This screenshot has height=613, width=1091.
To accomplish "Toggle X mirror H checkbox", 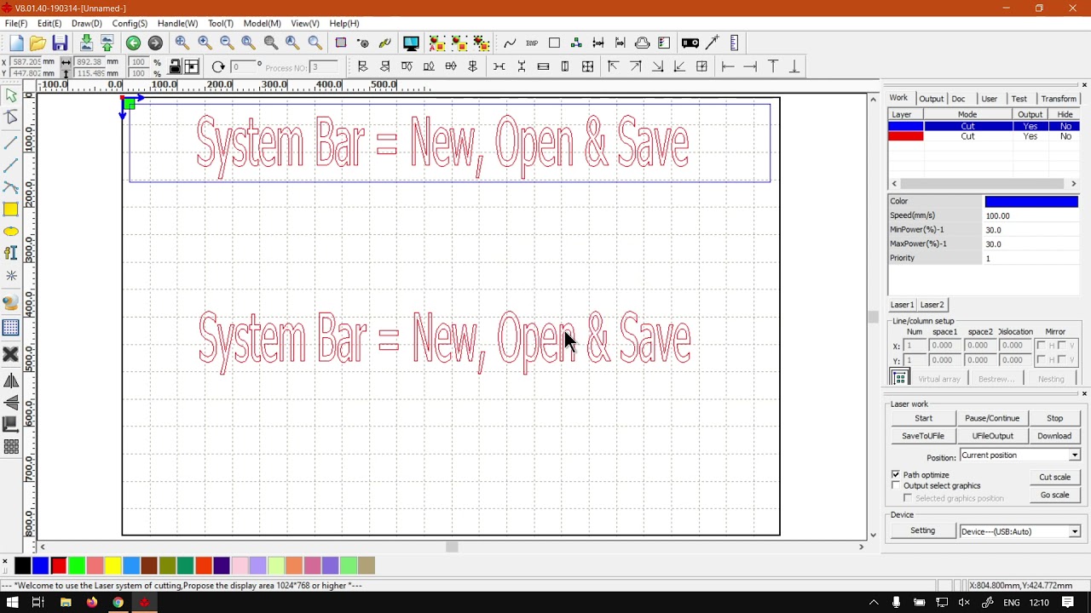I will tap(1041, 345).
